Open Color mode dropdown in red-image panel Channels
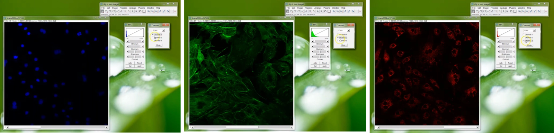The width and height of the screenshot is (554, 133). (529, 30)
